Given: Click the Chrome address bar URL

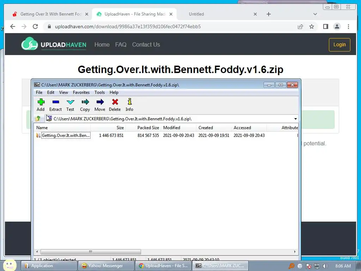Looking at the screenshot, I should pyautogui.click(x=128, y=26).
